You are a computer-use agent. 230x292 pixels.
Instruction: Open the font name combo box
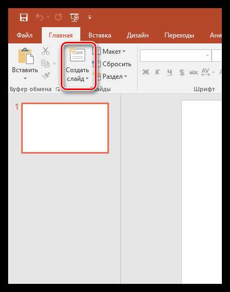(176, 55)
